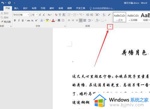Switch to the 开始 (Home) tab

point(8,8)
